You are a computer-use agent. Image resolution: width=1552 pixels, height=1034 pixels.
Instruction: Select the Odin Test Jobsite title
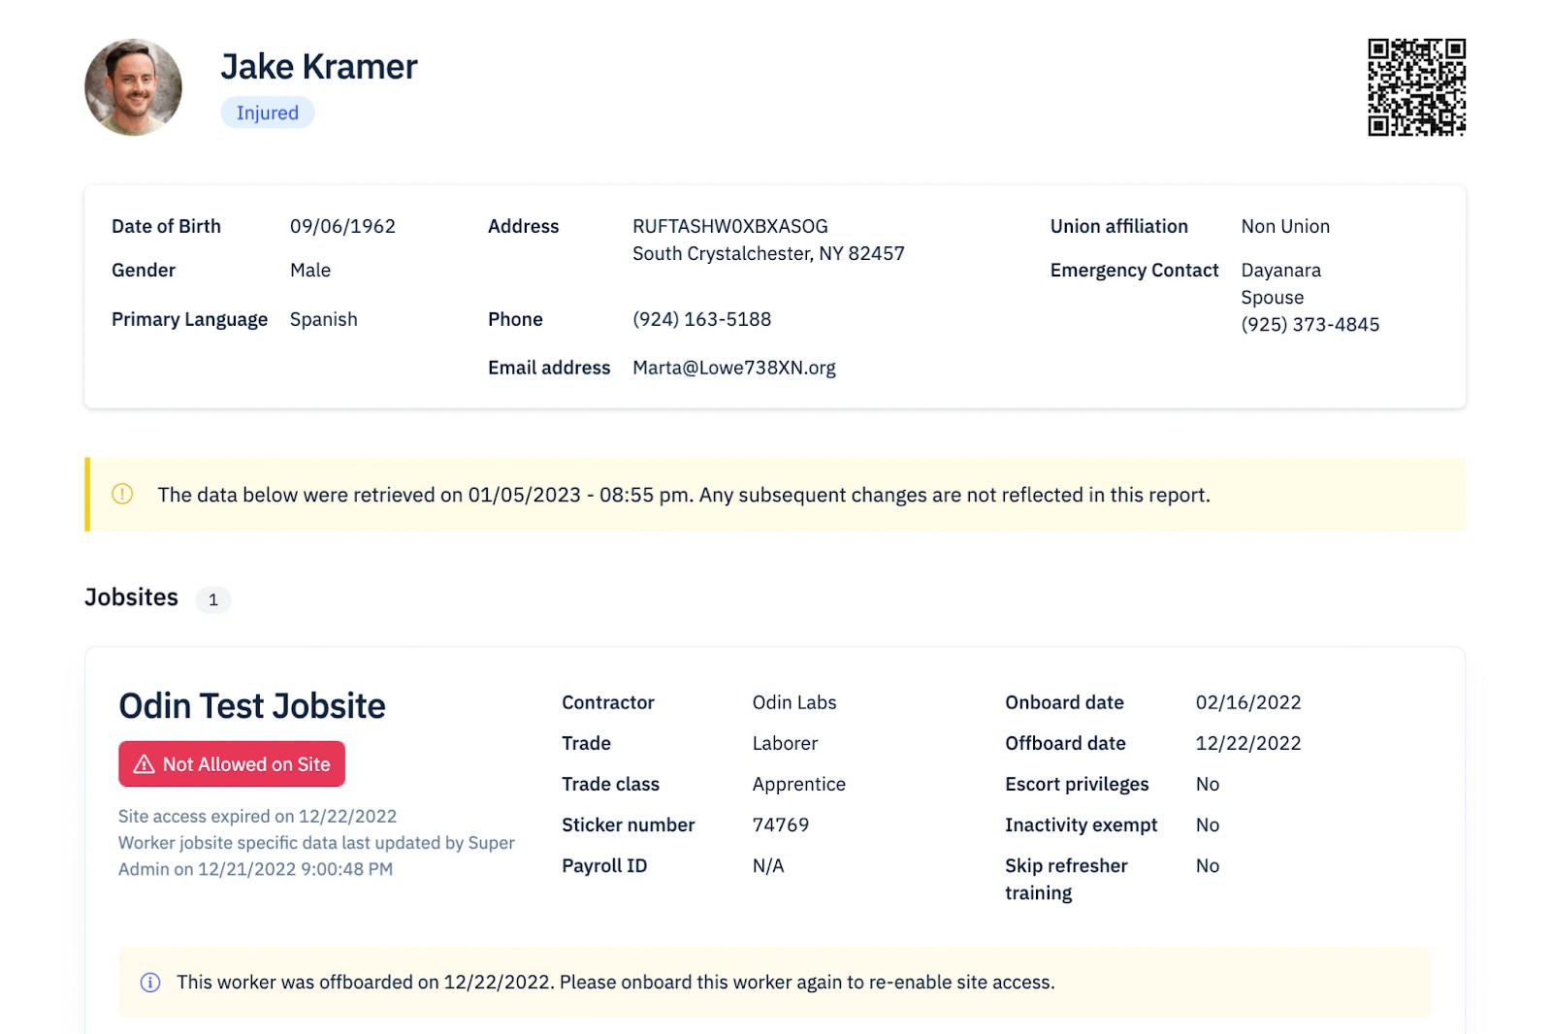pyautogui.click(x=252, y=706)
